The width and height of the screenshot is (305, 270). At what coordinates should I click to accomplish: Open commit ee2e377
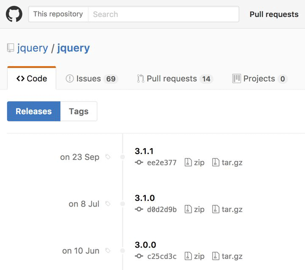[162, 163]
